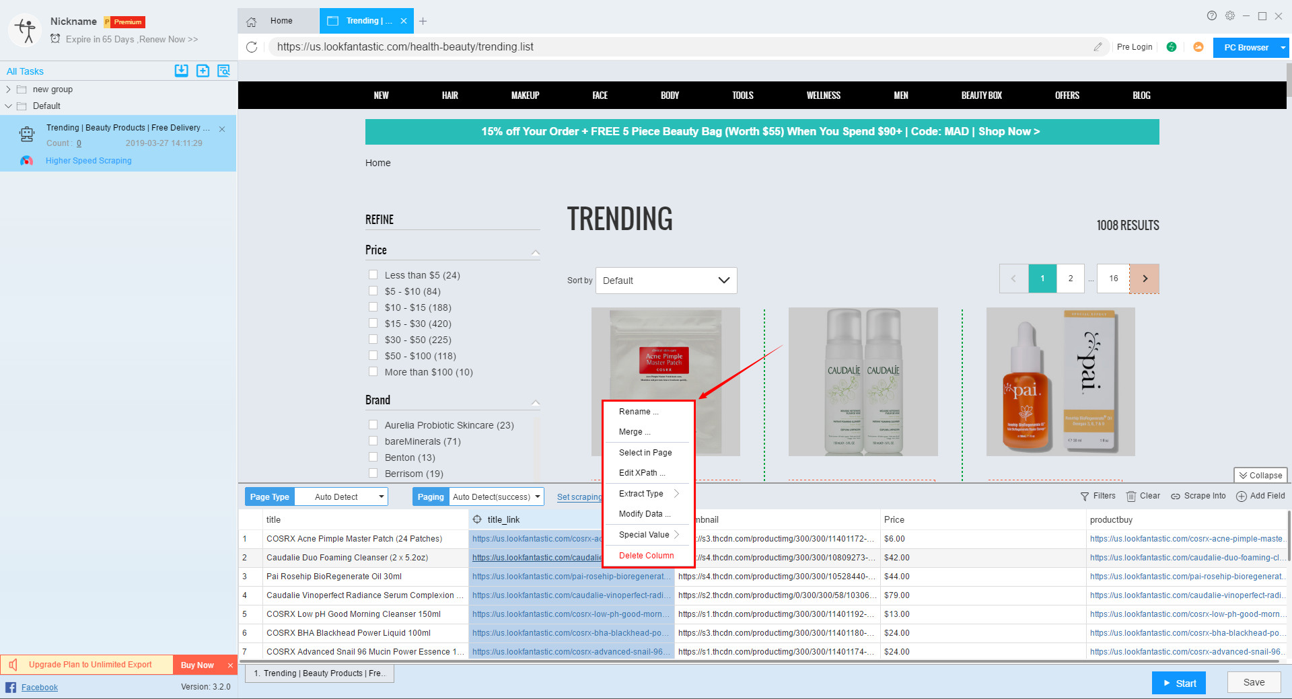This screenshot has height=699, width=1292.
Task: Check the $5 - $10 price filter
Action: 373,291
